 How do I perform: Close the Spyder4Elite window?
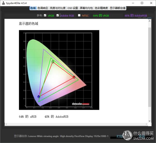pyautogui.click(x=151, y=3)
